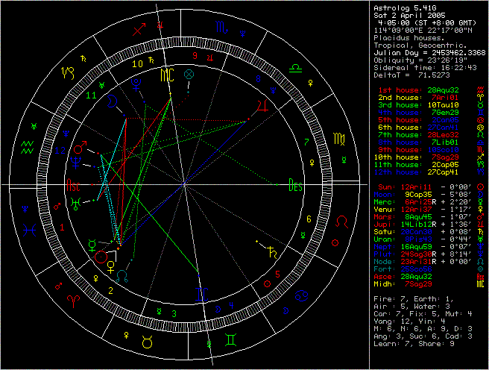Click the red Sagittarius sign on outer ring
This screenshot has height=370, width=489.
[x=138, y=31]
